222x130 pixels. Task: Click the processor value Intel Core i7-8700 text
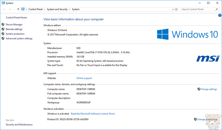[x=103, y=53]
